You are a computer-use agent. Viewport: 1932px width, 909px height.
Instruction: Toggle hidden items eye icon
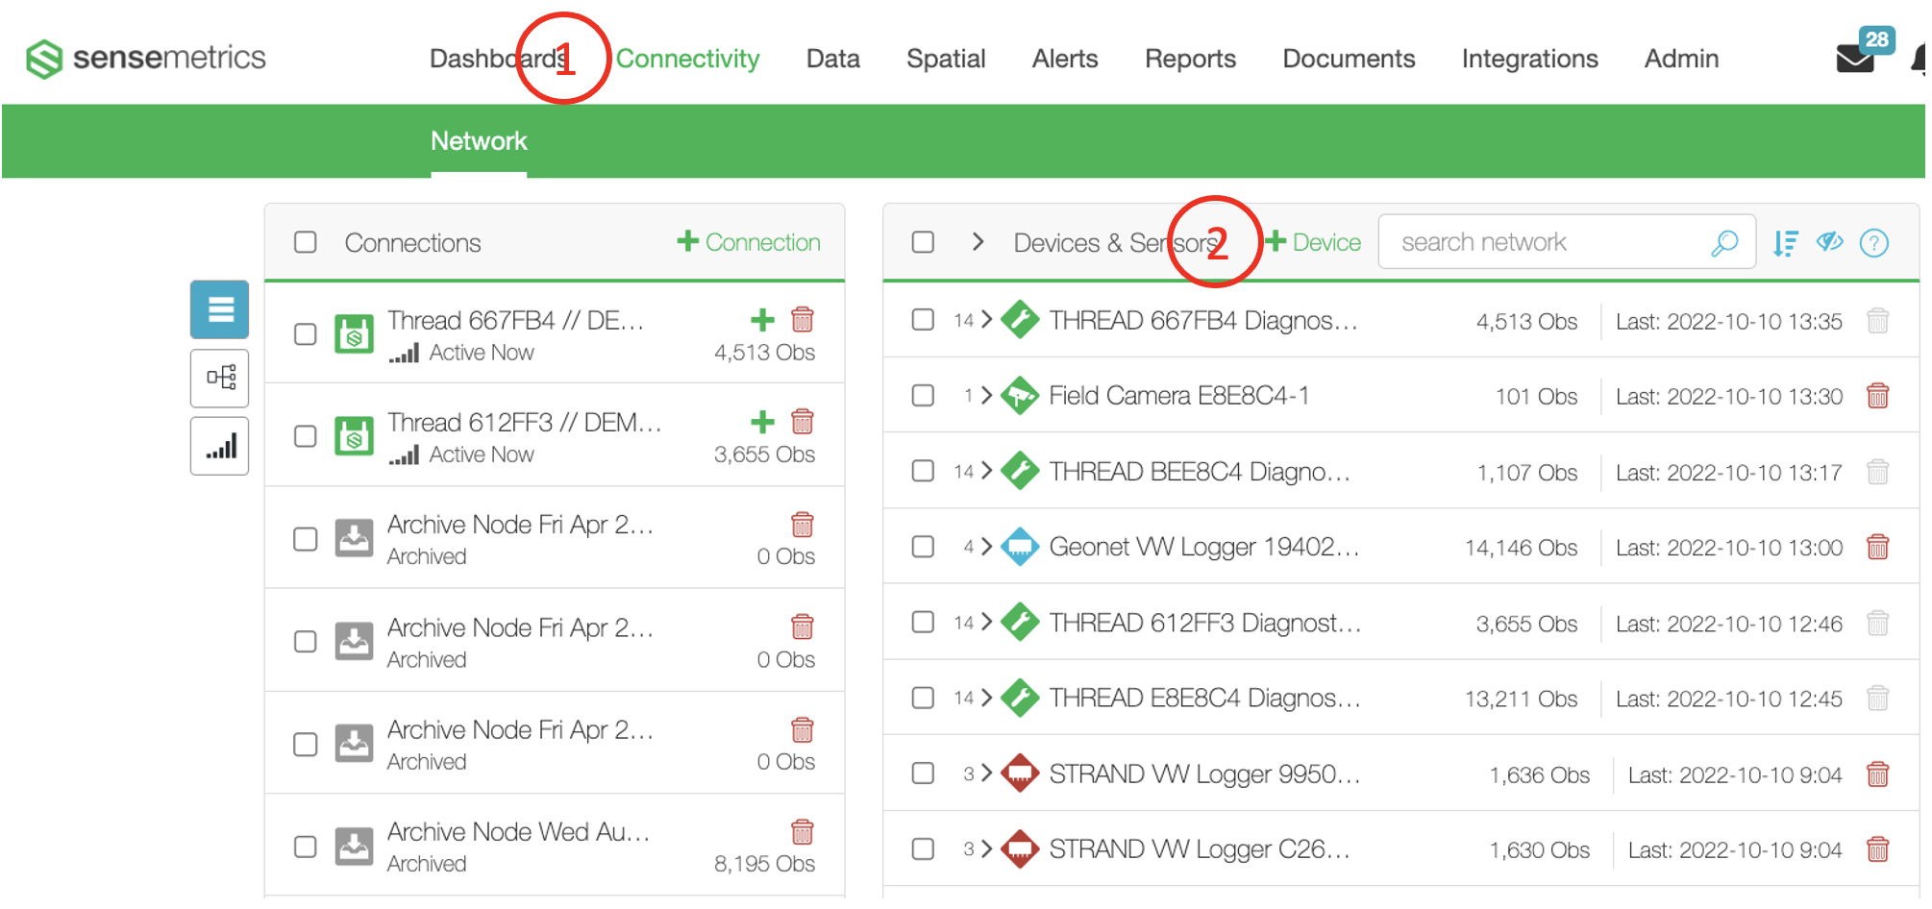click(1829, 242)
